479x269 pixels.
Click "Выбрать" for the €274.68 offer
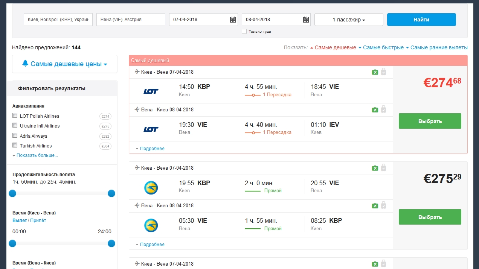coord(430,121)
